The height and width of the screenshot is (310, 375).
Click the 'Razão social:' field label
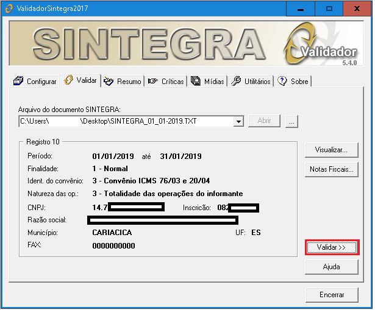click(x=47, y=221)
